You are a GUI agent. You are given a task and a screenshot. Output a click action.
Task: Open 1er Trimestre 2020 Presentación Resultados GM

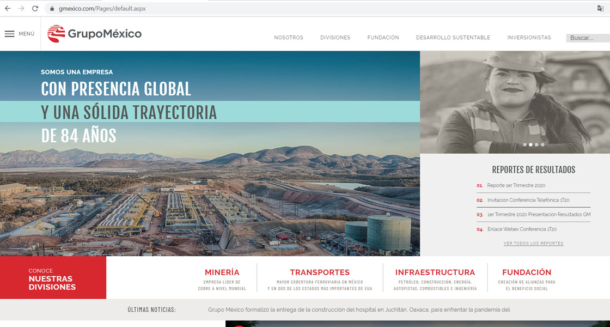539,215
